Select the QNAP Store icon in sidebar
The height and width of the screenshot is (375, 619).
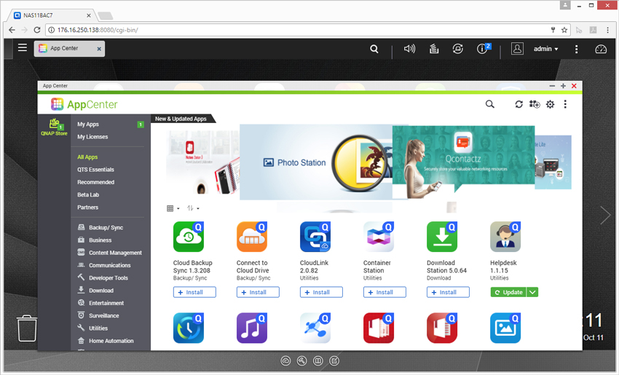coord(54,127)
